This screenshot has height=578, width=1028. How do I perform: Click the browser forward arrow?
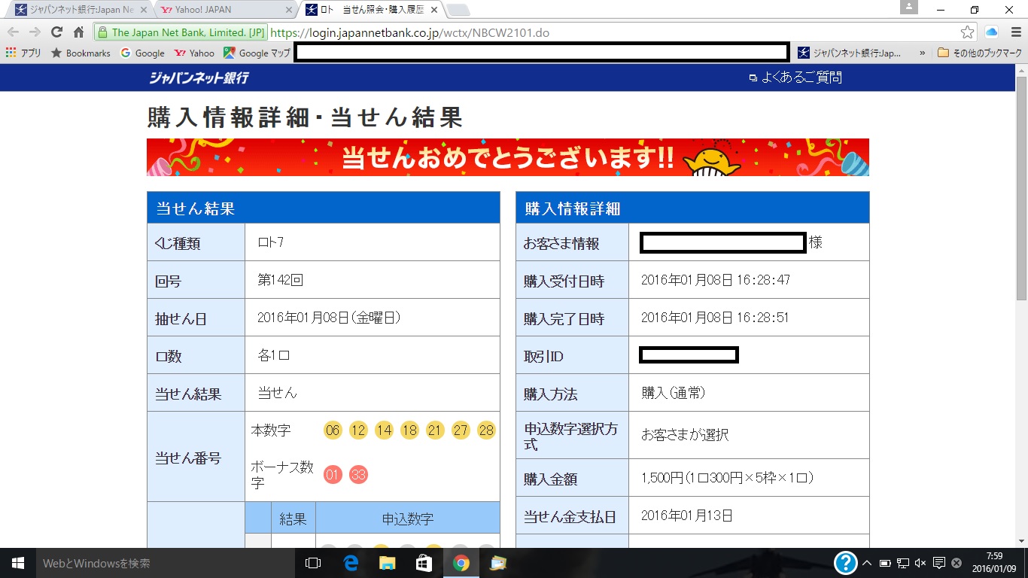click(35, 32)
